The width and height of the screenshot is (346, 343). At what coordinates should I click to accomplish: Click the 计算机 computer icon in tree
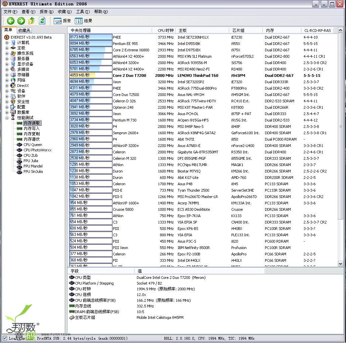(13, 43)
